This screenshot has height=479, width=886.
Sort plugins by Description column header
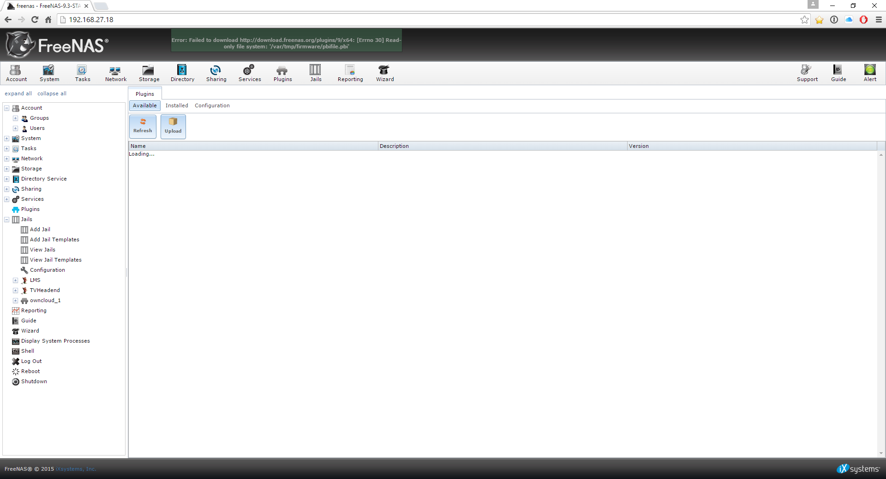coord(503,146)
